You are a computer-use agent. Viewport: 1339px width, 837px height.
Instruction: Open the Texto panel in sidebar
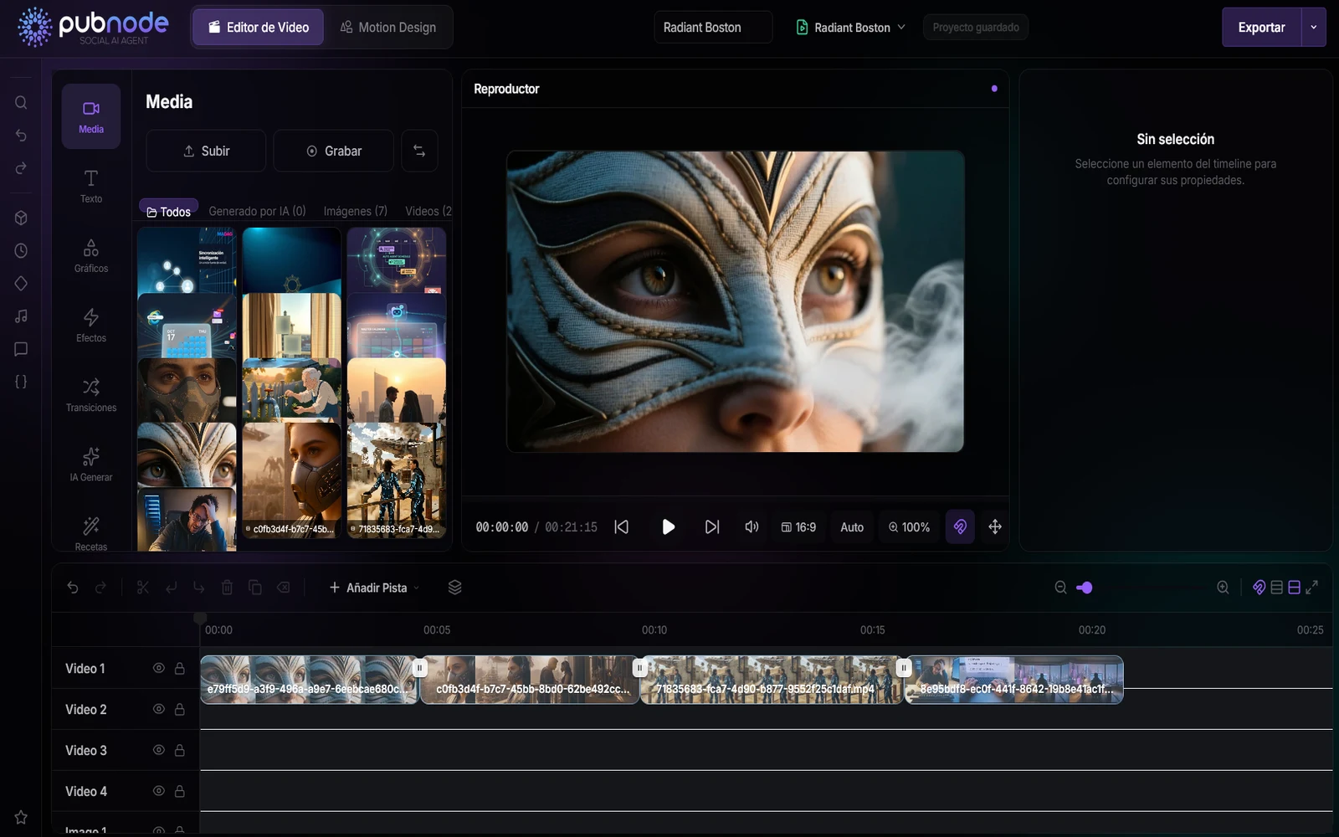91,186
